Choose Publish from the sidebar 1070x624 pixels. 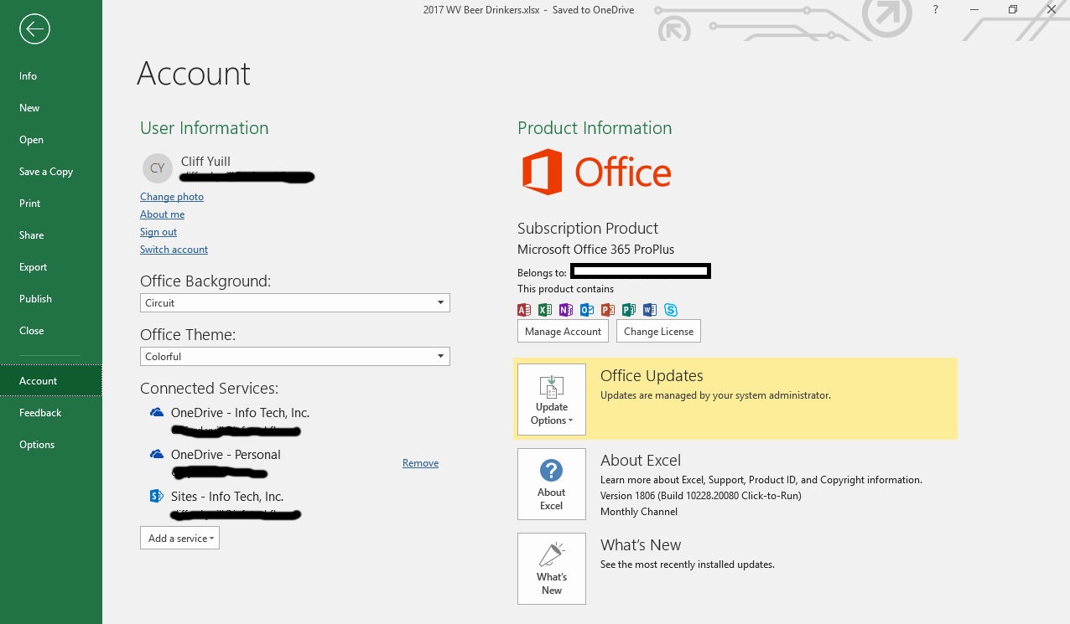[x=51, y=298]
